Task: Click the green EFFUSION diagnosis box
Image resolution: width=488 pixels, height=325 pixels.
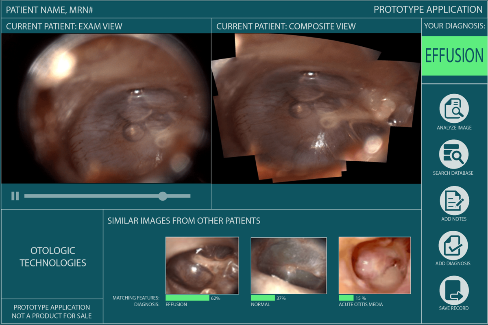Action: 454,56
